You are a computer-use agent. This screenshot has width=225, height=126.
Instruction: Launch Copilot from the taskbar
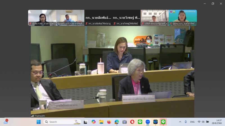94,122
